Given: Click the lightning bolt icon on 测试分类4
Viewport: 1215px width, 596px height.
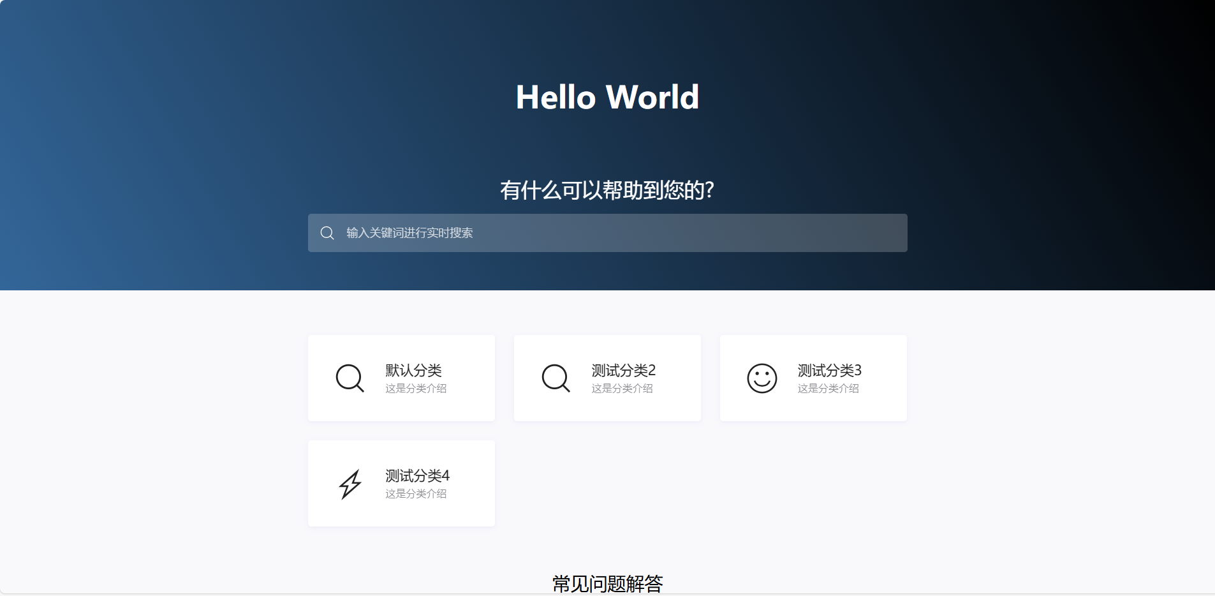Looking at the screenshot, I should point(350,484).
